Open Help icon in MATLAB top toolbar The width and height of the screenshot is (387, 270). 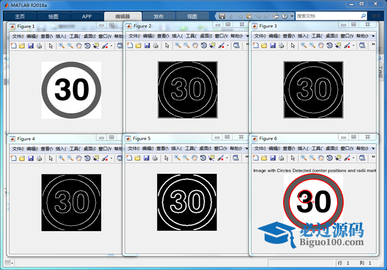284,16
